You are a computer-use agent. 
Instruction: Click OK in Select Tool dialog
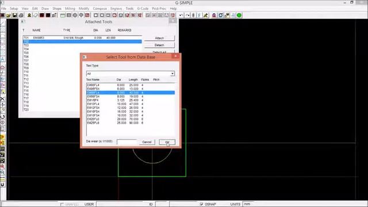(167, 142)
